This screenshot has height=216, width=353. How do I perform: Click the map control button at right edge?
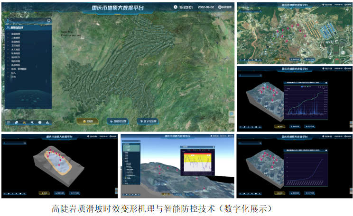click(232, 113)
